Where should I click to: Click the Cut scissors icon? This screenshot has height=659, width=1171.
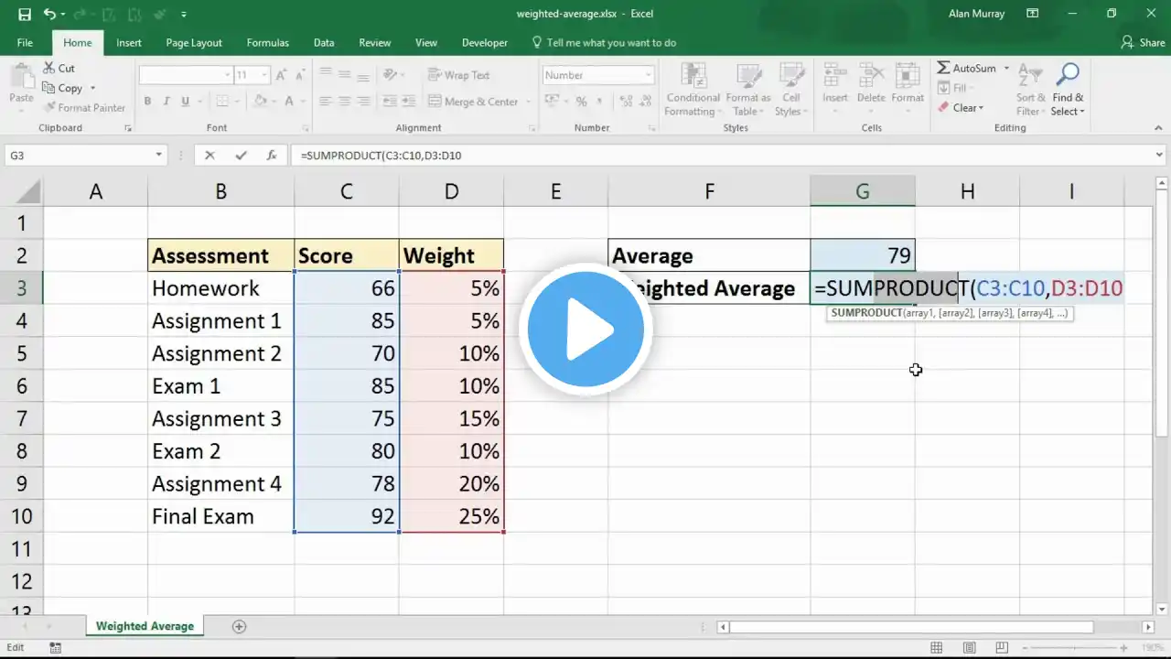pos(48,68)
